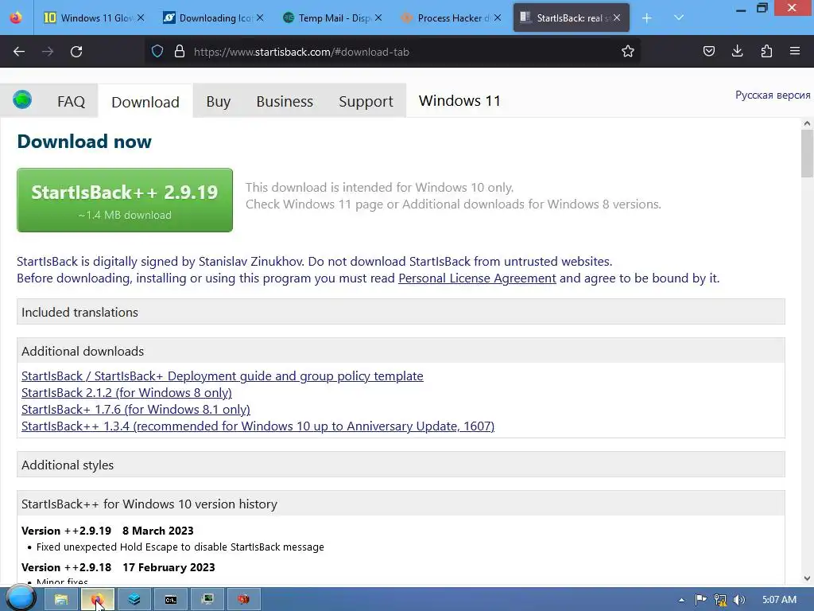Open the FAQ page tab
Image resolution: width=814 pixels, height=611 pixels.
(x=71, y=101)
